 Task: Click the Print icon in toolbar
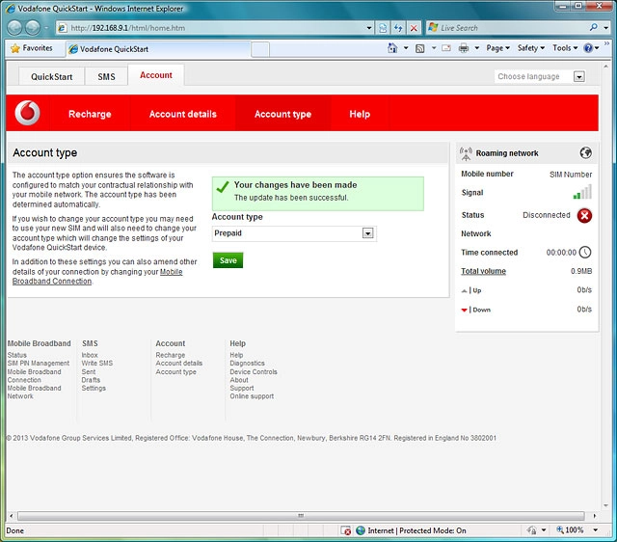coord(464,48)
